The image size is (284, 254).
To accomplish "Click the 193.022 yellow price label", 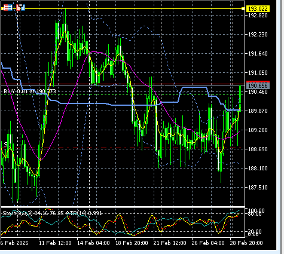I will point(258,9).
